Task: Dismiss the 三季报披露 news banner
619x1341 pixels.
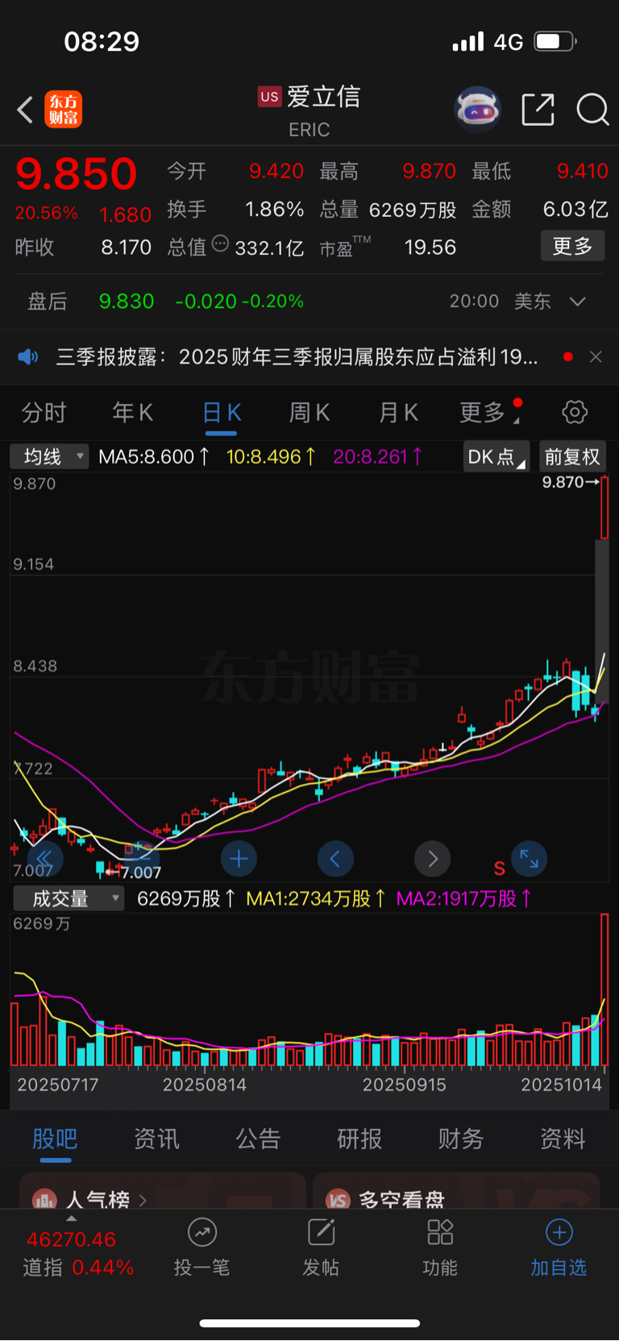Action: [x=596, y=356]
